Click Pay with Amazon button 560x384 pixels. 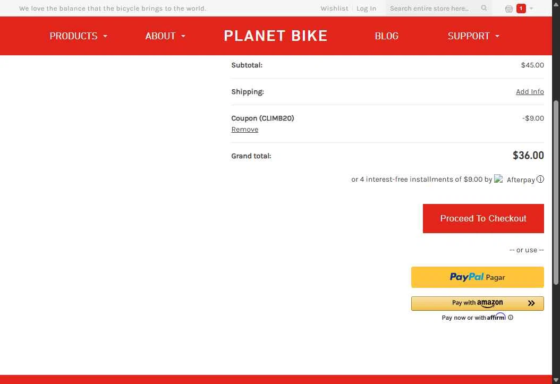point(478,303)
